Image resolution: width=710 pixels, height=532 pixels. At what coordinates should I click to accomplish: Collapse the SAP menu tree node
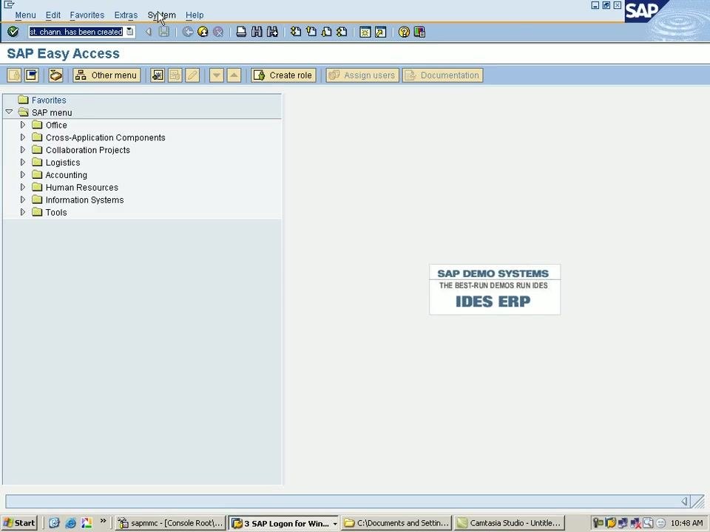pyautogui.click(x=9, y=112)
